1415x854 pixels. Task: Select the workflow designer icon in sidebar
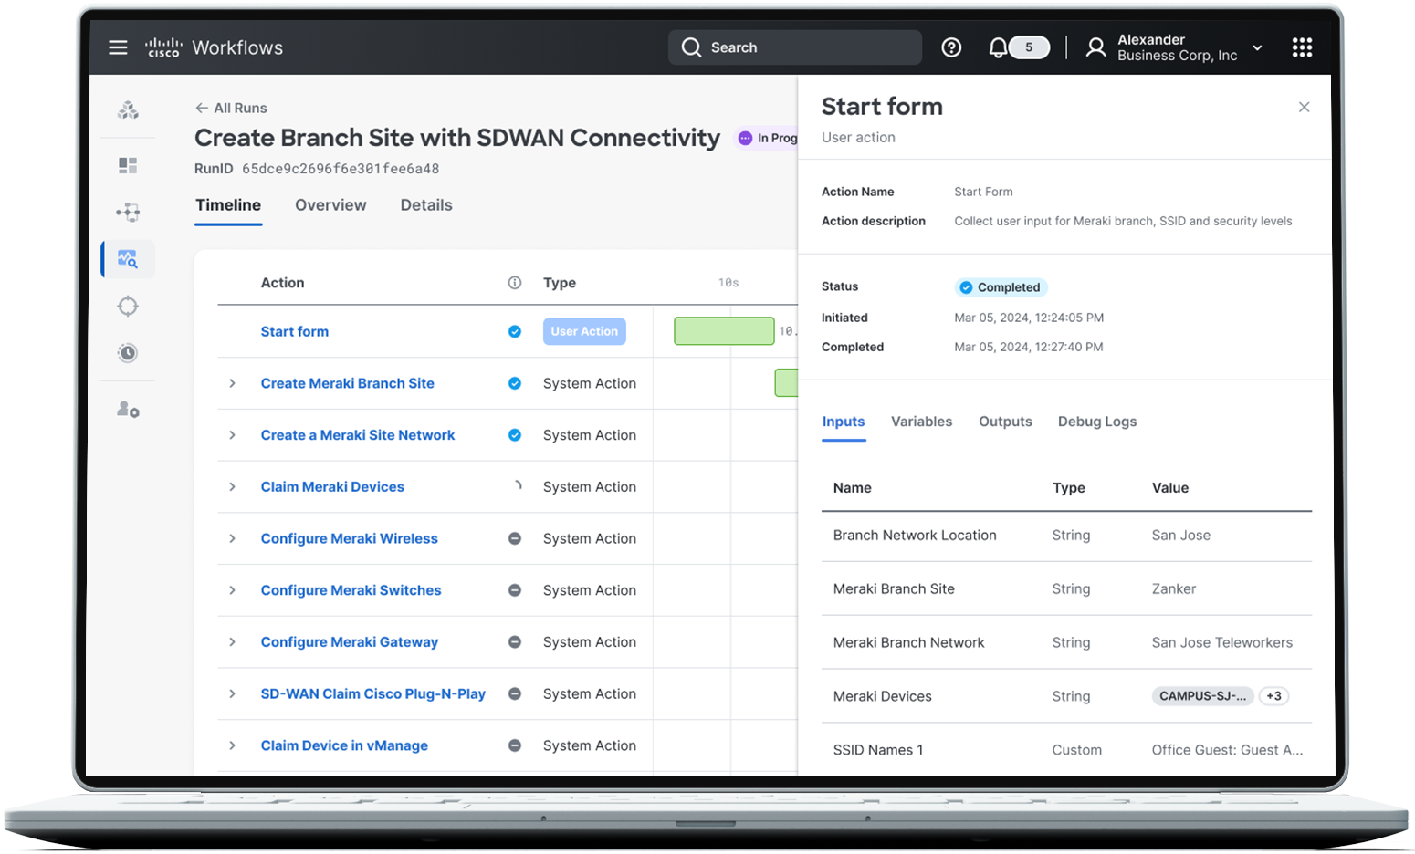pos(128,212)
